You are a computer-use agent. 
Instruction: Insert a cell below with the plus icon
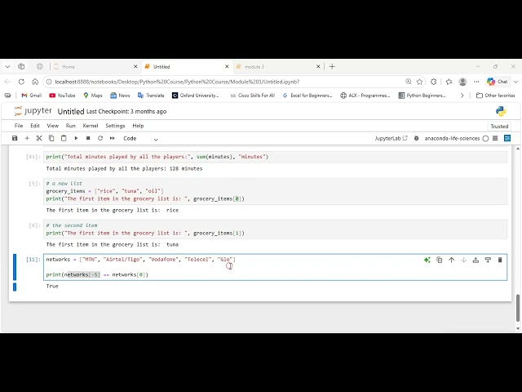27,138
